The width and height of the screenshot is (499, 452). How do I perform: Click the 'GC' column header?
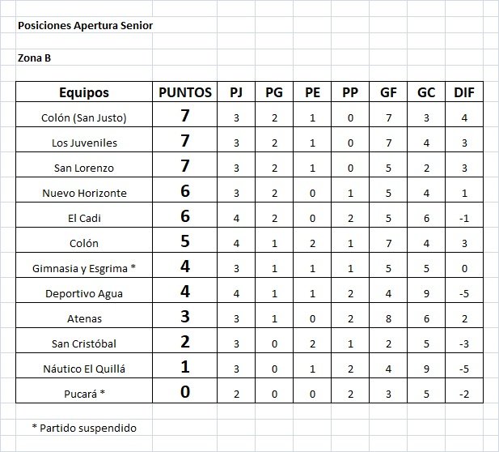click(x=426, y=92)
